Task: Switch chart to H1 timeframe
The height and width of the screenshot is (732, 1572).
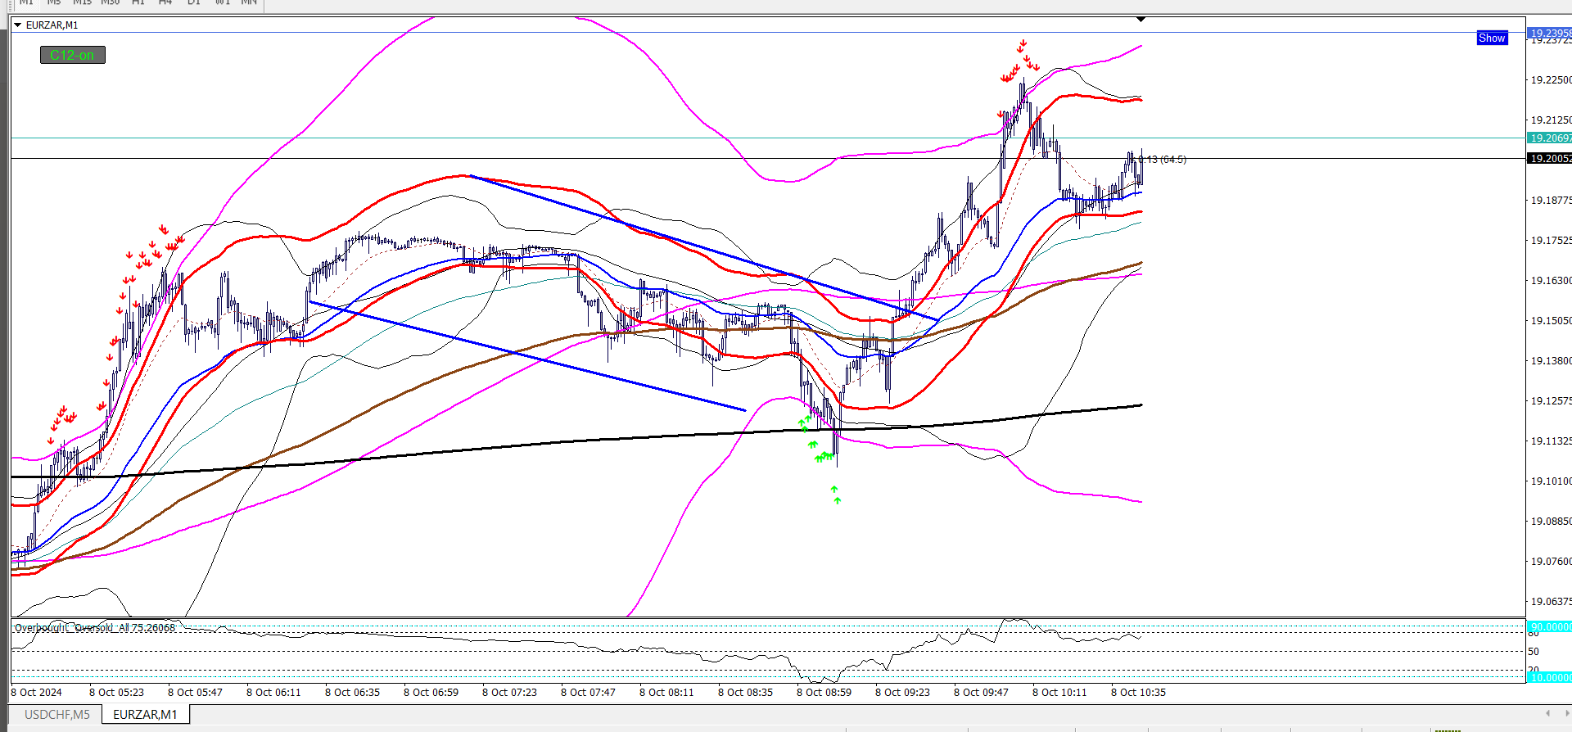Action: pyautogui.click(x=138, y=2)
